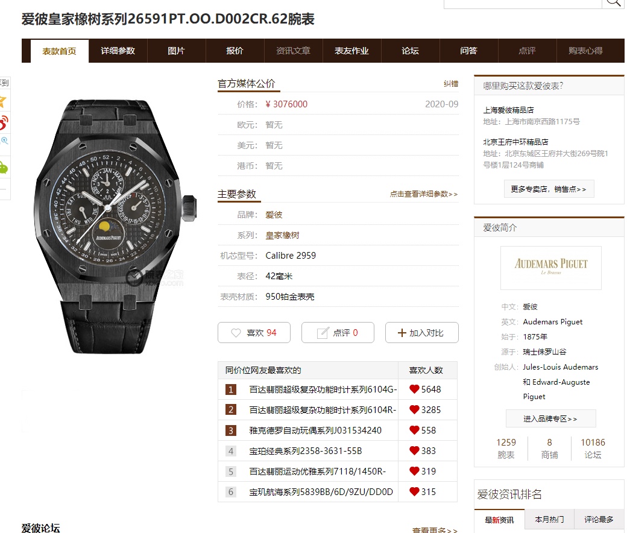The width and height of the screenshot is (627, 533).
Task: Open the 报价 tab
Action: [x=235, y=51]
